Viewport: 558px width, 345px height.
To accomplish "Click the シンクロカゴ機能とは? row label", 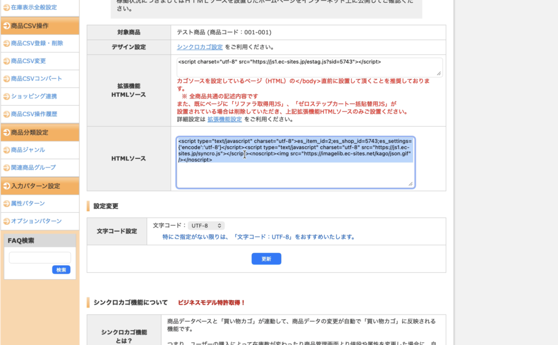I will point(124,336).
